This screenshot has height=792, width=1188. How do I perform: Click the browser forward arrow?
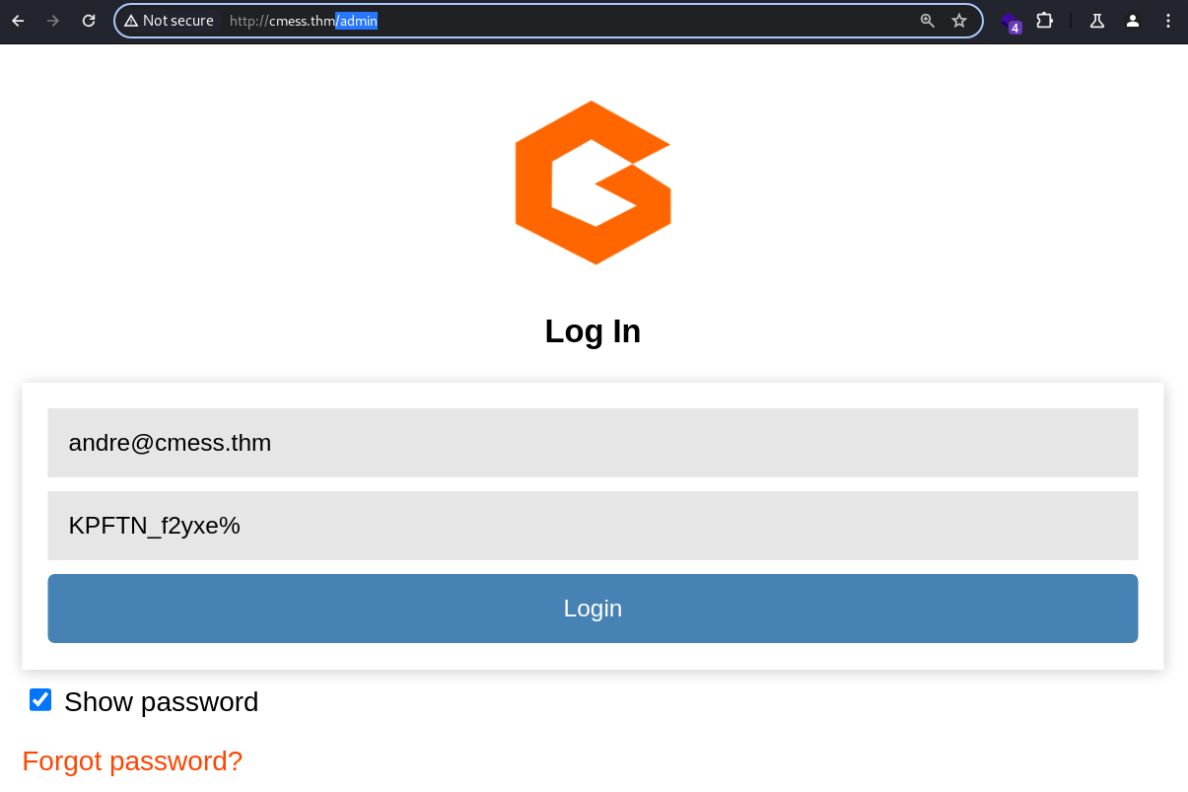[53, 21]
